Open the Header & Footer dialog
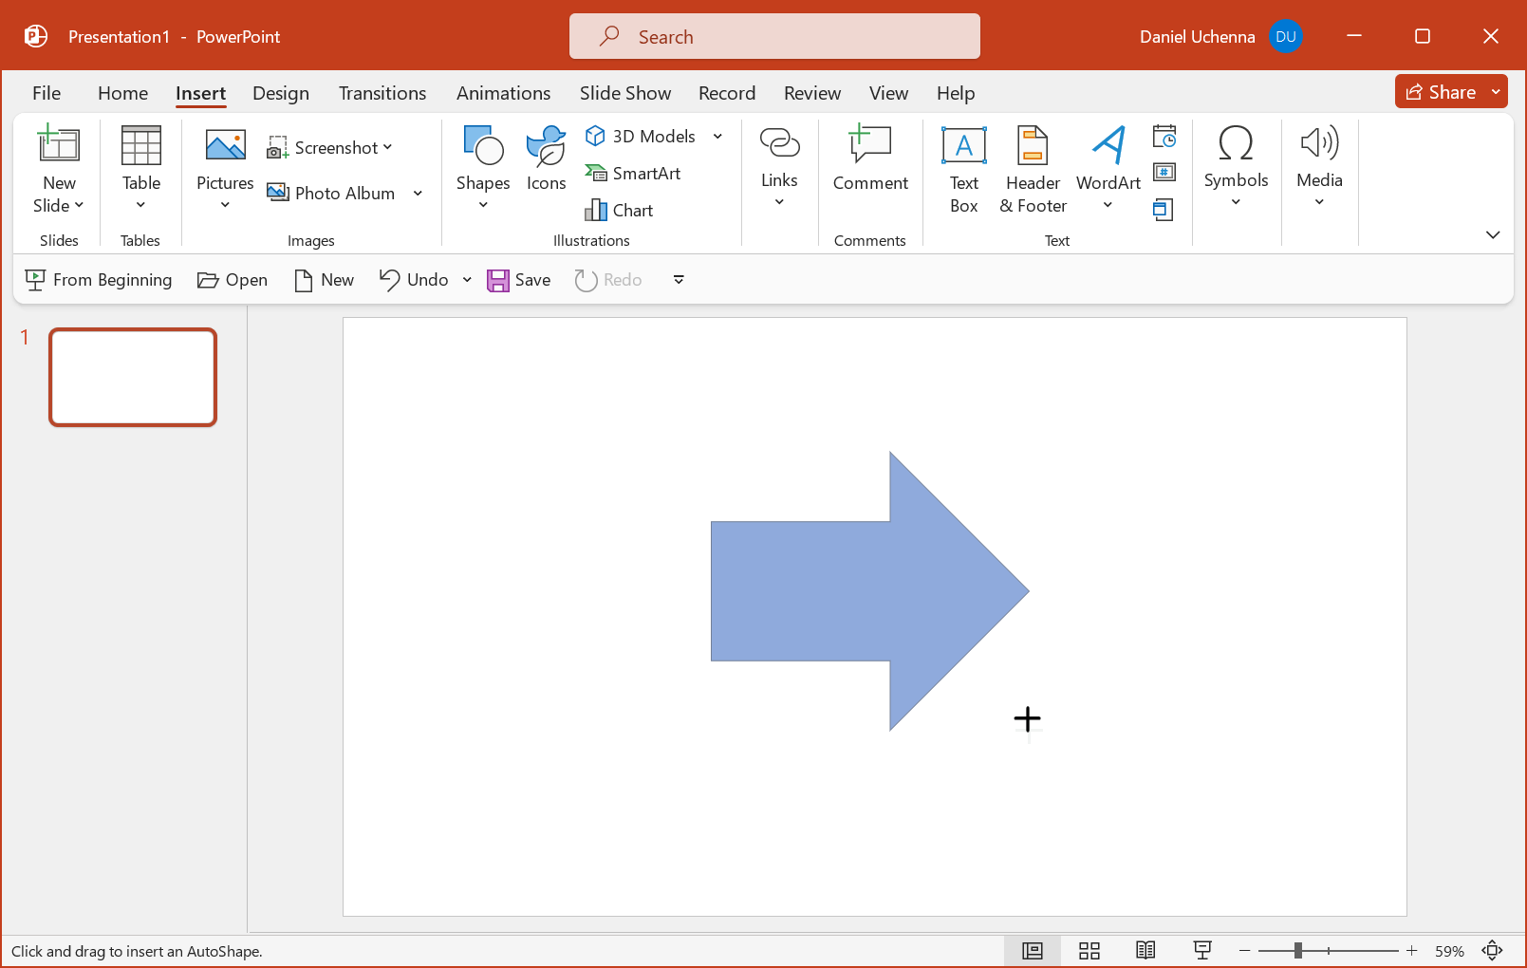 tap(1033, 169)
